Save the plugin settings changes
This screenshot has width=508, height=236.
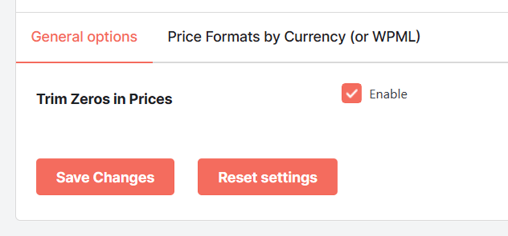[106, 177]
